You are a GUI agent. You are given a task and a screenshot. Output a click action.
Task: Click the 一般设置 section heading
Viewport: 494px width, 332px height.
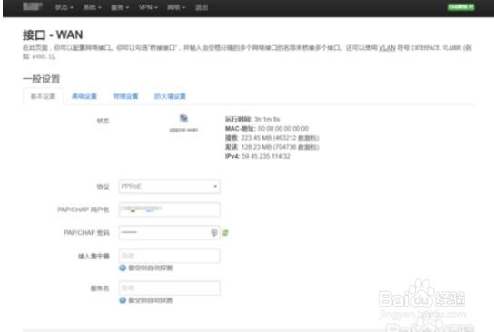tap(41, 79)
